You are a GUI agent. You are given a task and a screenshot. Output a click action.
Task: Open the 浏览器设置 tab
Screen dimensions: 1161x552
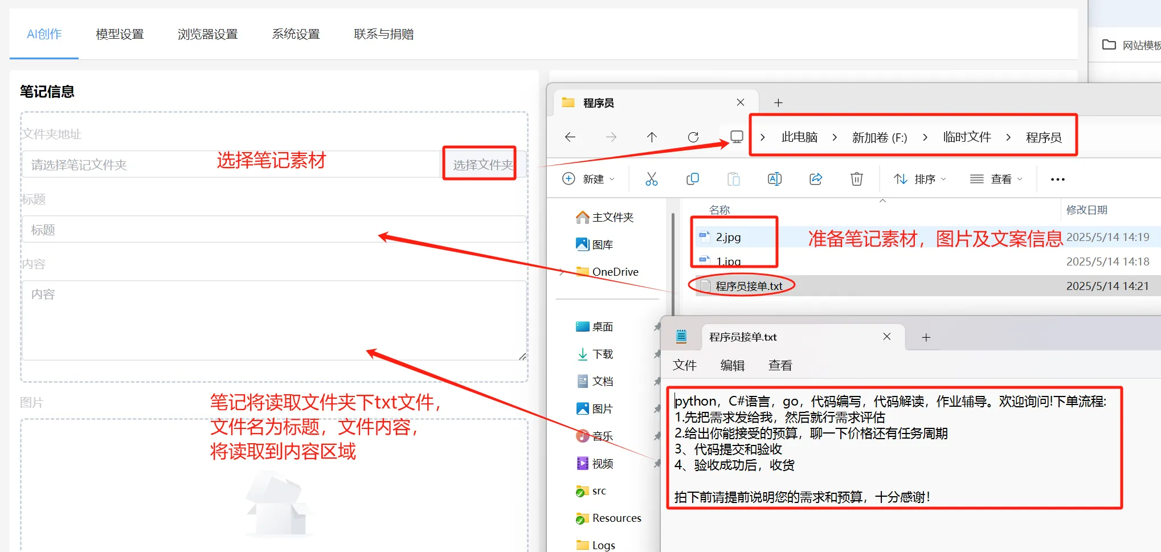click(x=207, y=34)
